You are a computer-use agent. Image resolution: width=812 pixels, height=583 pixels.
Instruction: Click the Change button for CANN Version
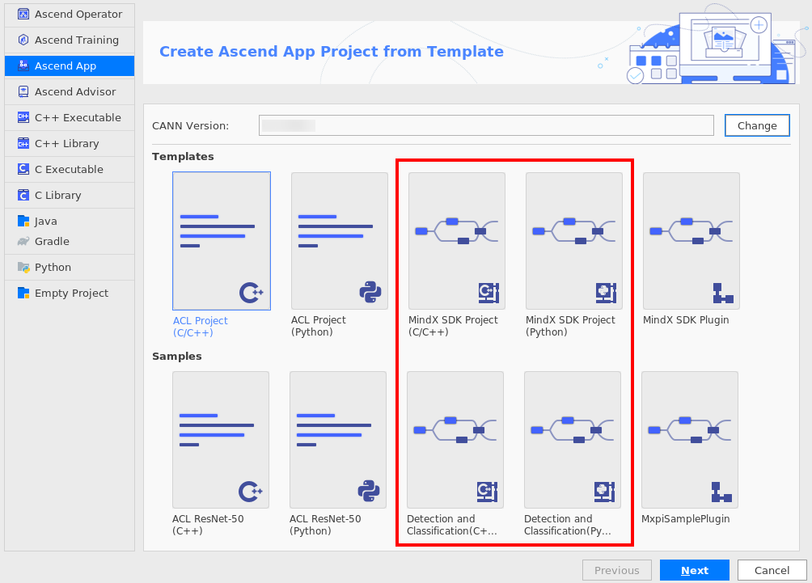757,126
